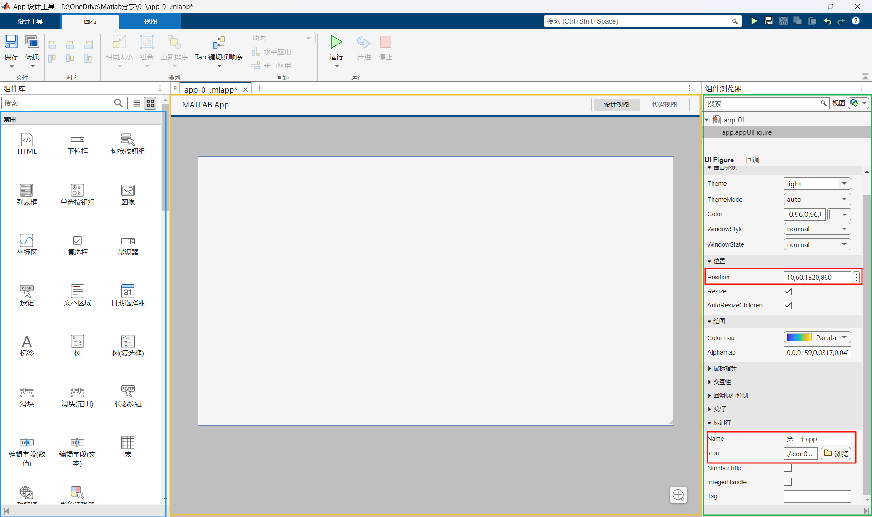This screenshot has height=517, width=872.
Task: Open the 视图 ribbon tab
Action: 150,21
